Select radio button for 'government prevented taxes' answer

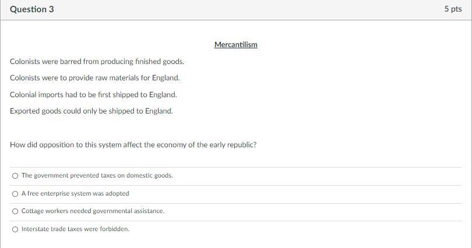click(15, 175)
